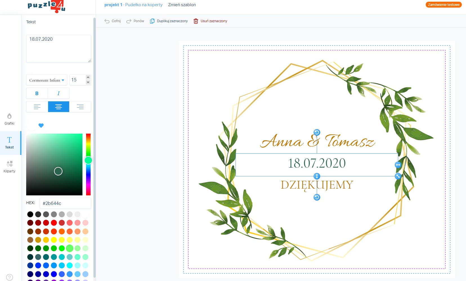Select the white color swatch
Image resolution: width=466 pixels, height=281 pixels.
85,214
